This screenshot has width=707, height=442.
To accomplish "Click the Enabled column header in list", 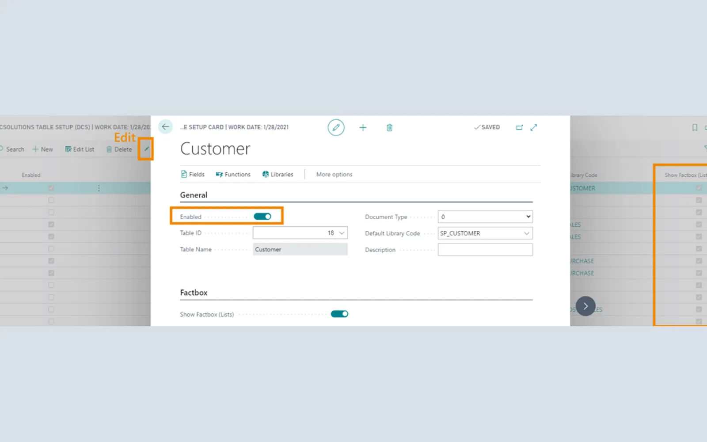I will coord(31,175).
